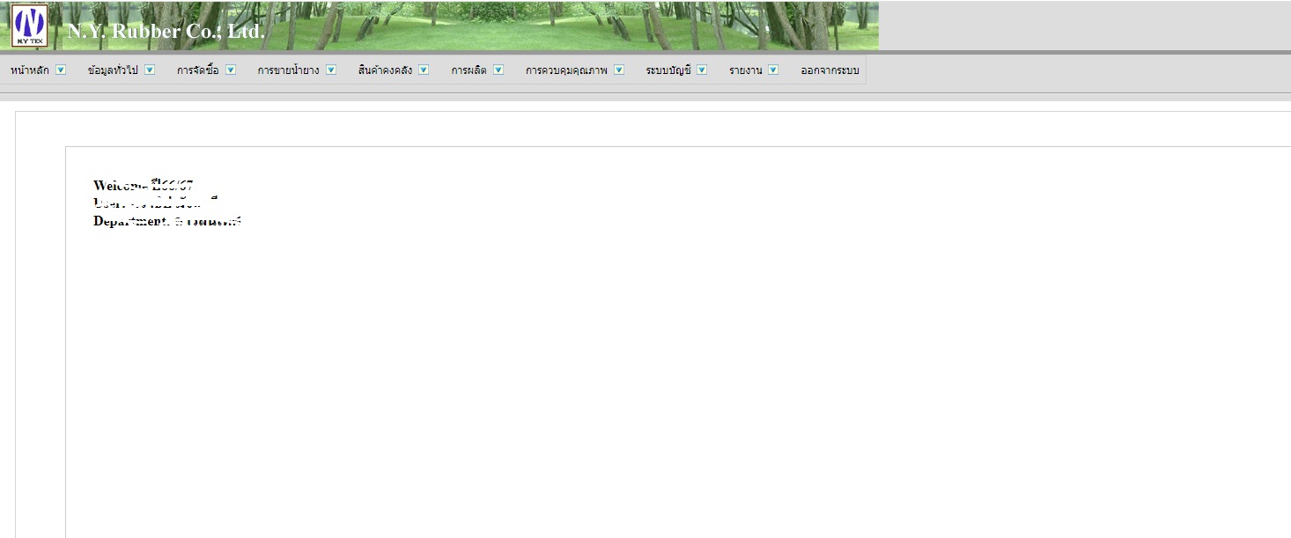1291x538 pixels.
Task: Open the ระบบบัญชี menu
Action: coord(668,70)
